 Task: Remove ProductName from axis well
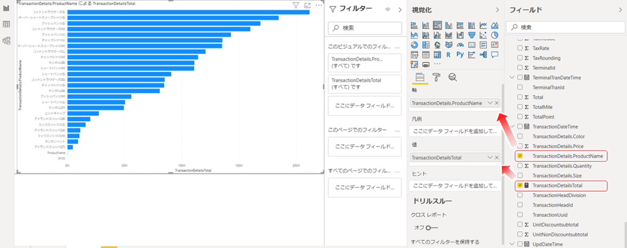tap(496, 103)
